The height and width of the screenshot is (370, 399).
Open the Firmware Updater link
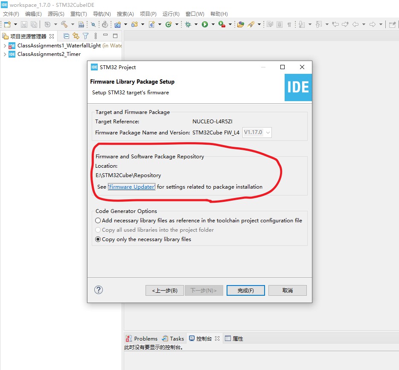[x=131, y=187]
